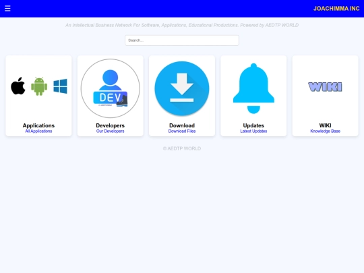364x273 pixels.
Task: Click the blue bell updates icon
Action: [x=253, y=88]
